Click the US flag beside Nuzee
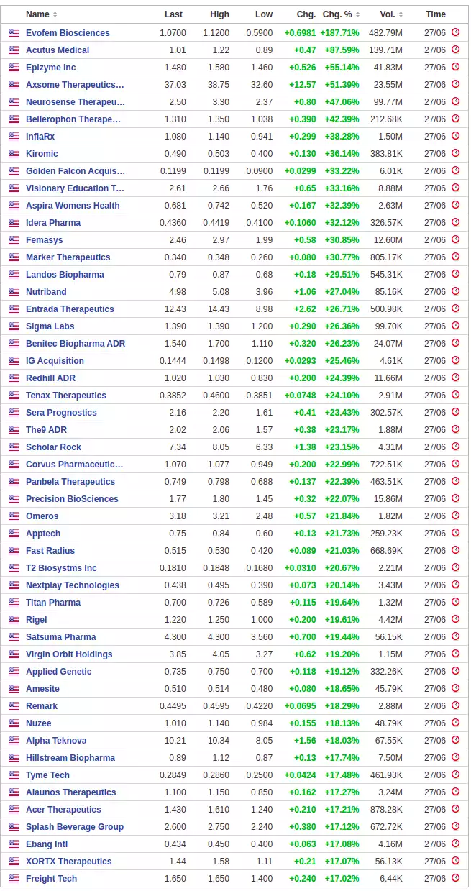471x891 pixels. coord(14,723)
